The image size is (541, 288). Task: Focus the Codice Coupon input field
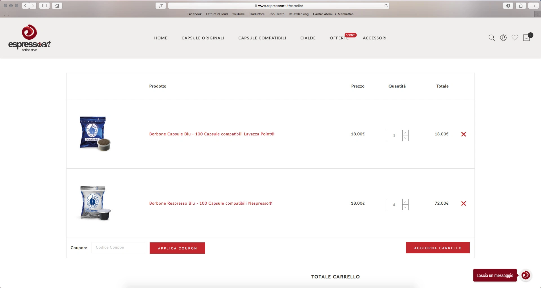tap(118, 248)
